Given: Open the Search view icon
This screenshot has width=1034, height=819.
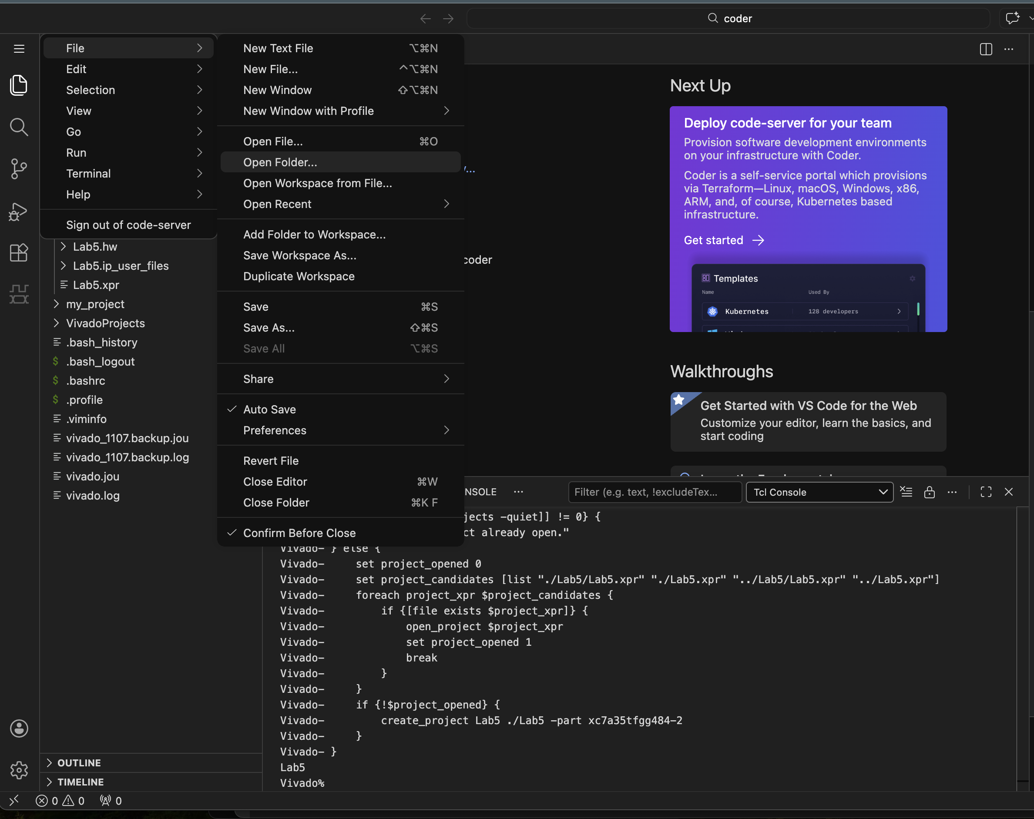Looking at the screenshot, I should (19, 127).
